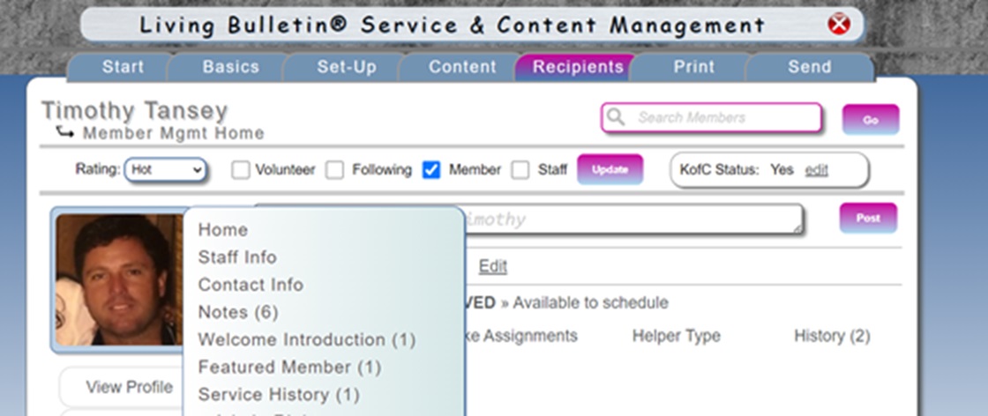The width and height of the screenshot is (988, 416).
Task: Select the Recipients tab
Action: (x=578, y=67)
